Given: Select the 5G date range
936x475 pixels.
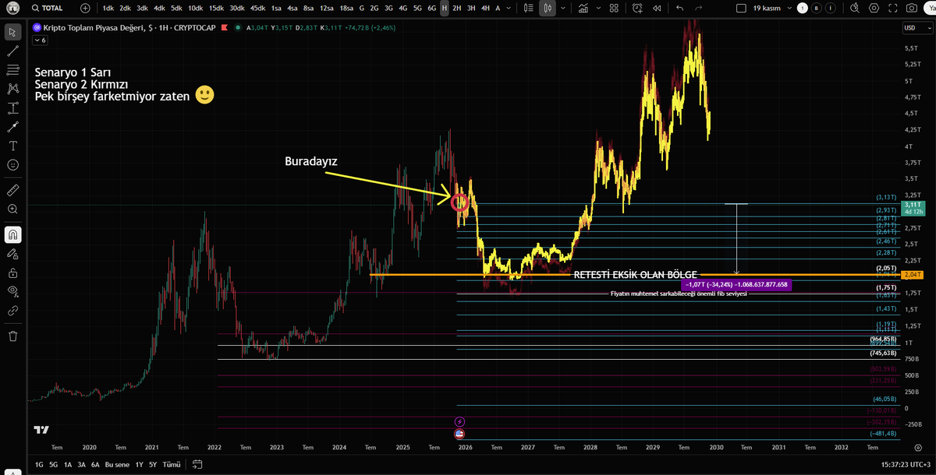Looking at the screenshot, I should [x=53, y=464].
